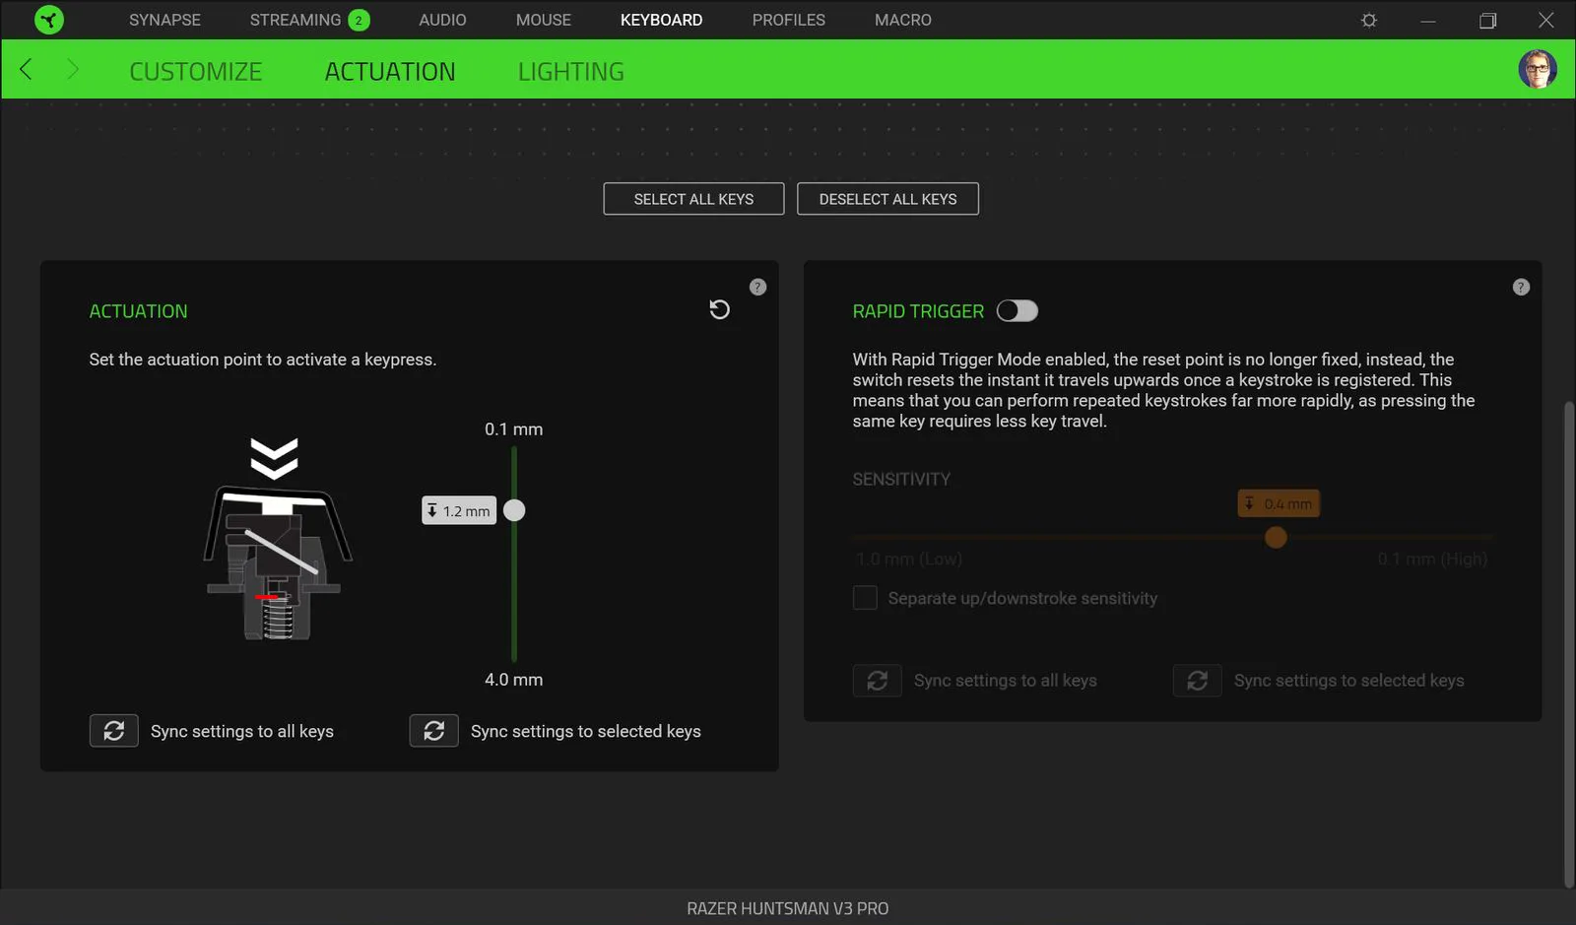Open the Audio tab

[x=442, y=20]
